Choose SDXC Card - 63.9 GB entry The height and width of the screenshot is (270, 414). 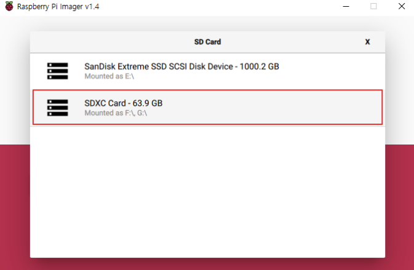click(x=207, y=107)
